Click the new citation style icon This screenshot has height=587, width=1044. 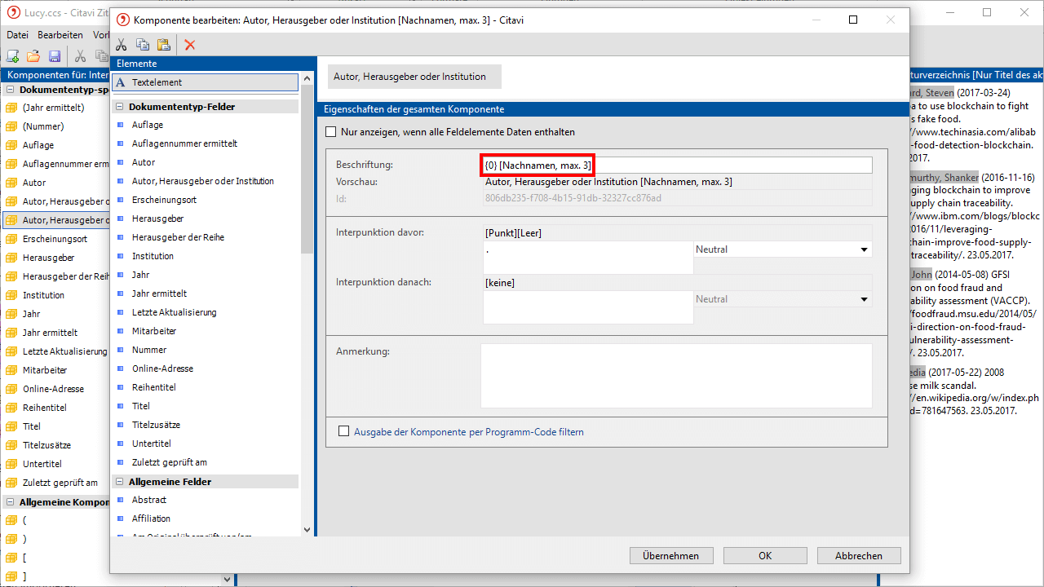pyautogui.click(x=13, y=56)
